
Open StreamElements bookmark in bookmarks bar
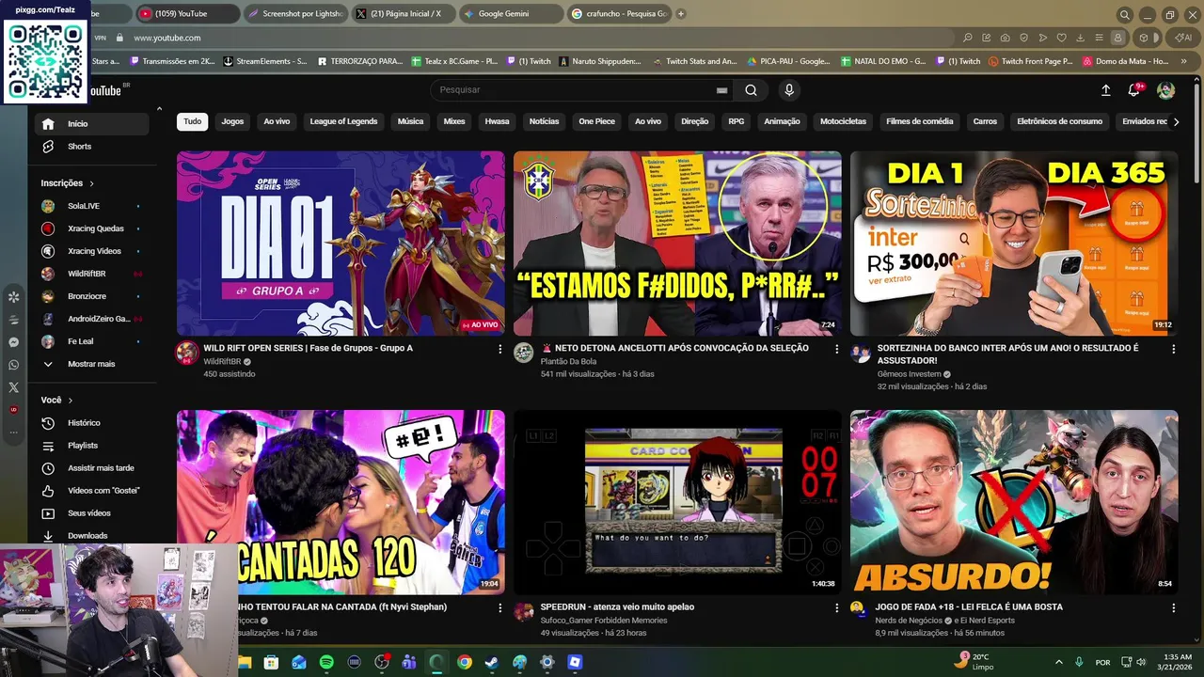[x=264, y=61]
